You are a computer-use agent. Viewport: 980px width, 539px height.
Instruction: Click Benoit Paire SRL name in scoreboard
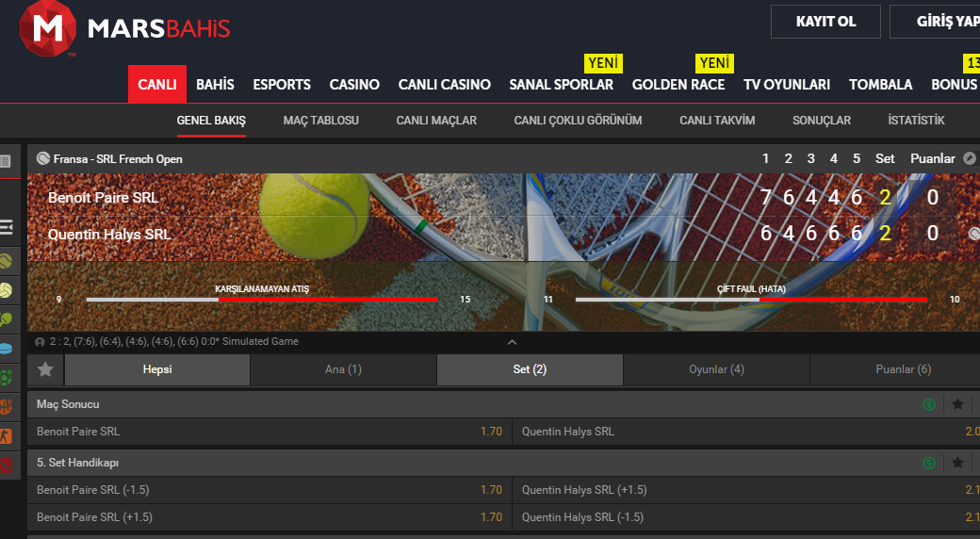click(x=103, y=198)
